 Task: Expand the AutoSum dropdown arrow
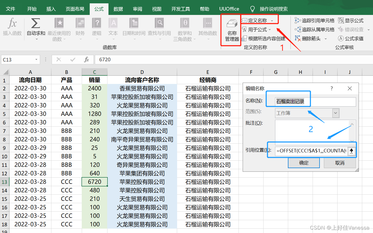click(37, 39)
